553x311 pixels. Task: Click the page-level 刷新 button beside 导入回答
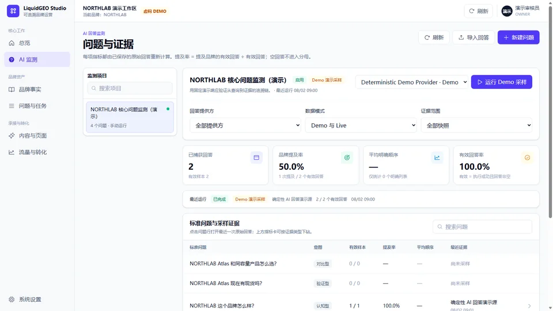click(x=434, y=37)
